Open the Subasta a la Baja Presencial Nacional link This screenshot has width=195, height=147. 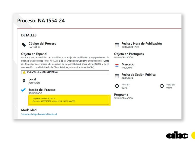coord(39,114)
